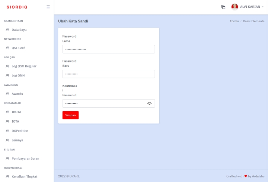
Task: Select IOTA in the sidebar
Action: (15, 121)
